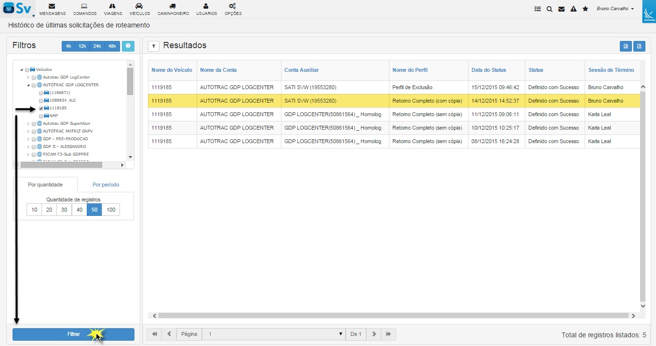Set record quantity to 100

111,210
